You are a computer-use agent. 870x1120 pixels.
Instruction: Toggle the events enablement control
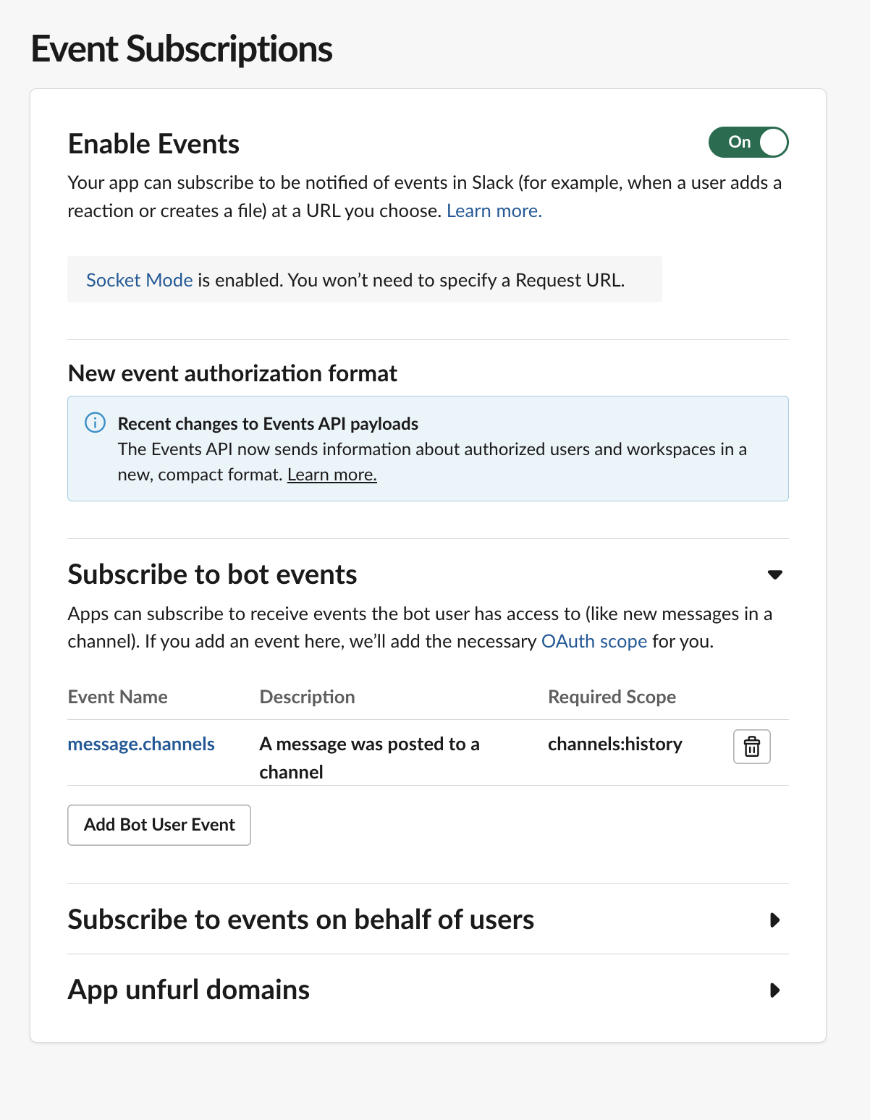[x=748, y=143]
